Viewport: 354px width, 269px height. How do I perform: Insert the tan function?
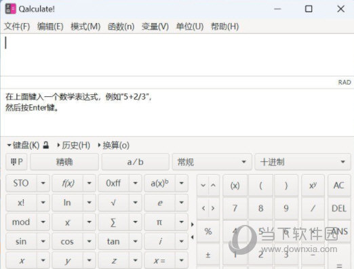(x=113, y=241)
